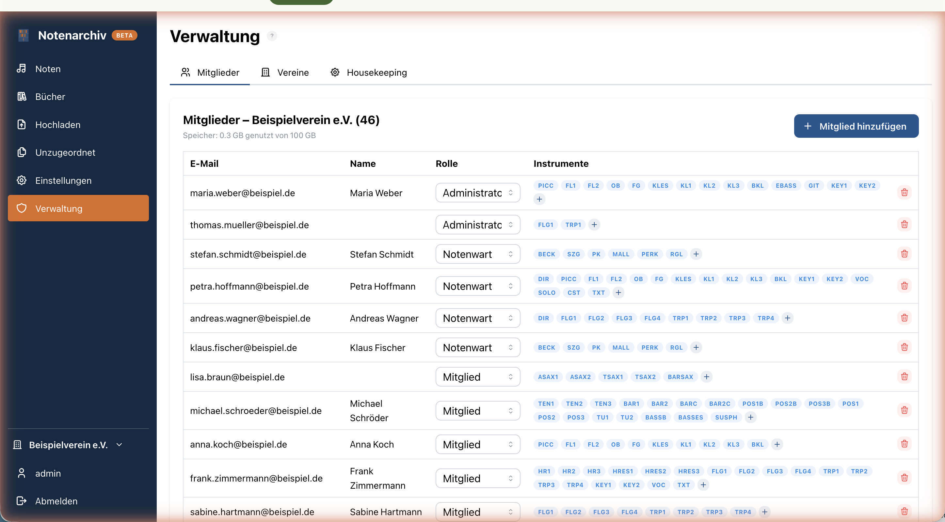Select the TRP1 badge in Andreas Wagner's row
Viewport: 945px width, 522px height.
tap(681, 318)
